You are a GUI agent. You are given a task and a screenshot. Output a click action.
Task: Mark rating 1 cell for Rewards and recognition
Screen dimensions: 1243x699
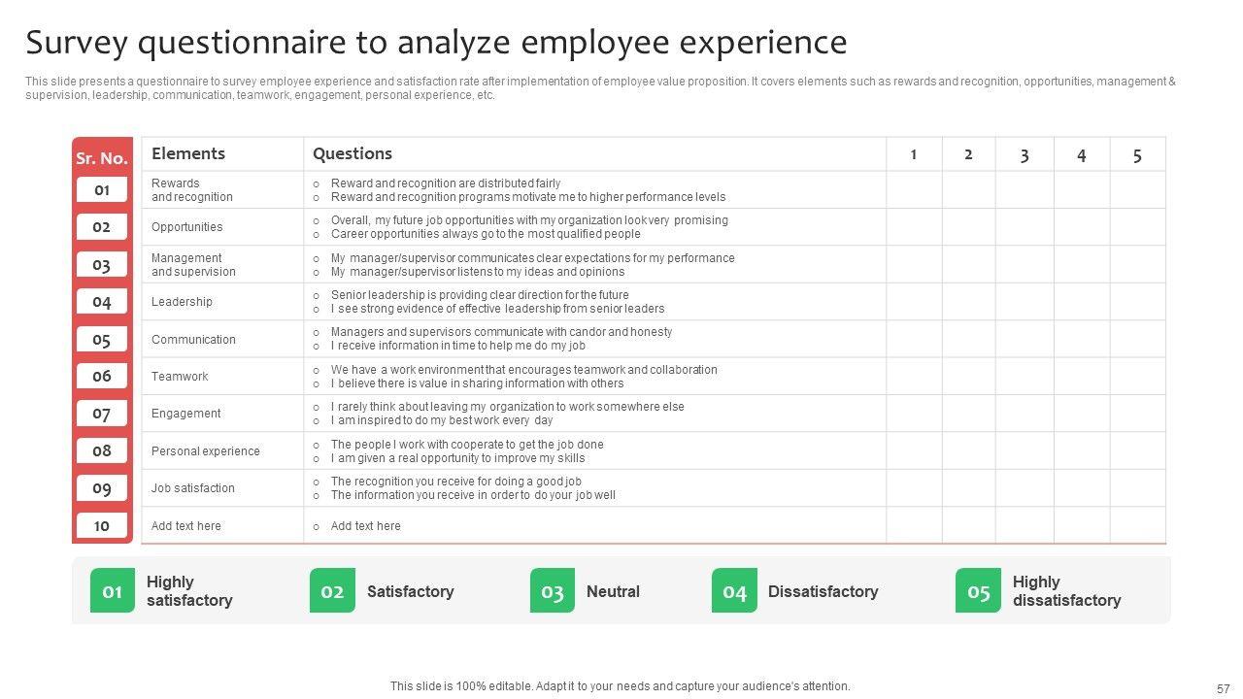click(914, 190)
